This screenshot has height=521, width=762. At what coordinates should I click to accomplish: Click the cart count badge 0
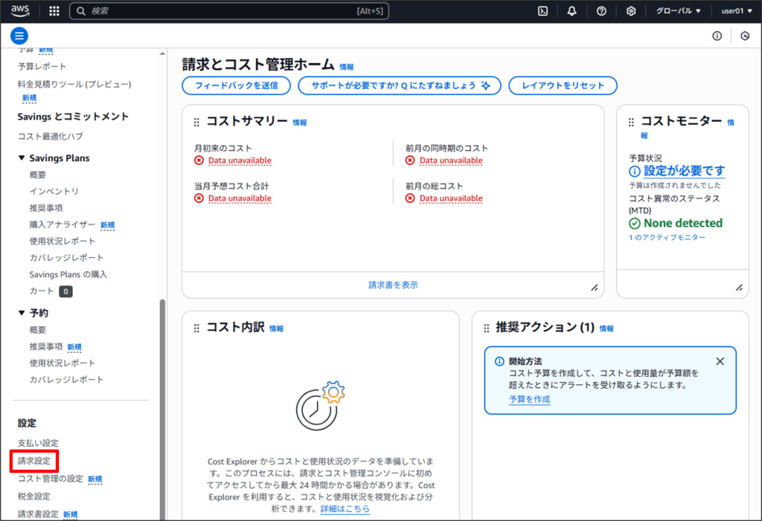pos(65,291)
